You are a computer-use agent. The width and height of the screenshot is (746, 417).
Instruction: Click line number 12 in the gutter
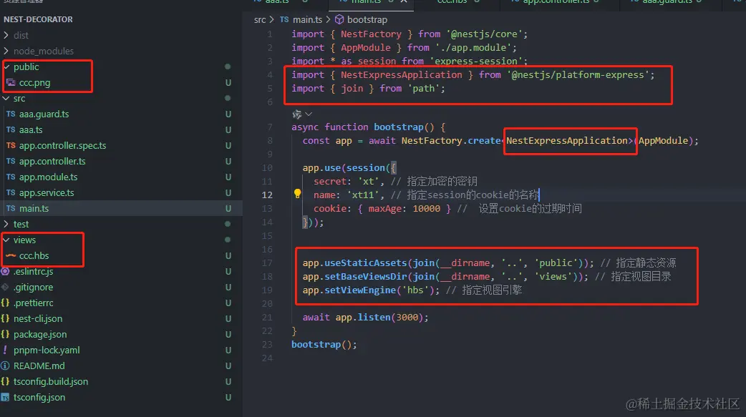coord(267,195)
